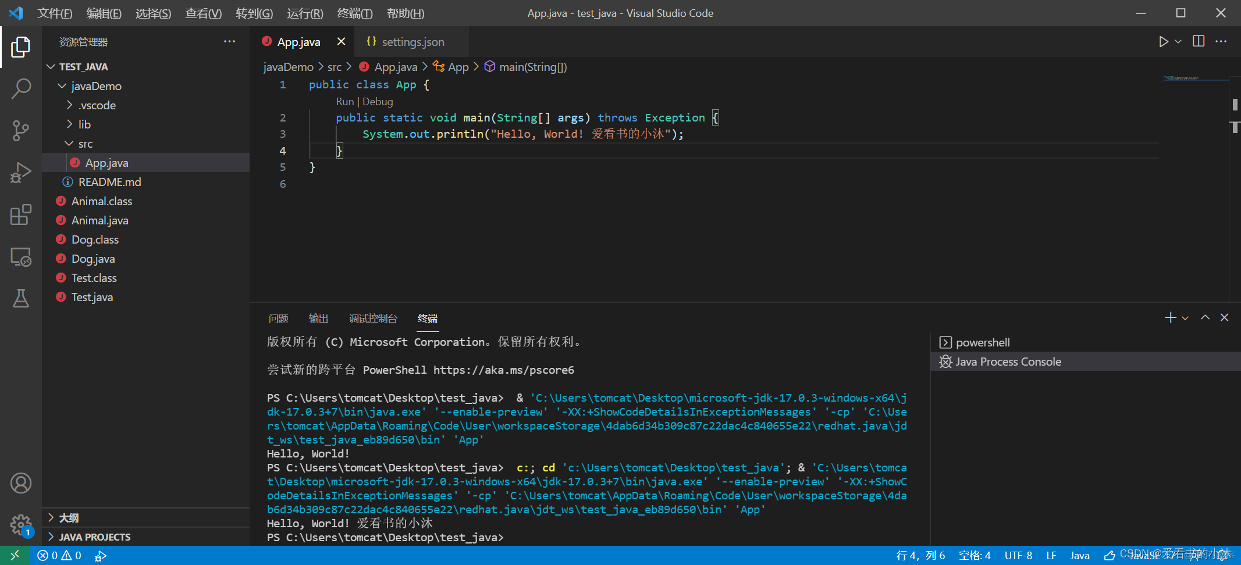Viewport: 1241px width, 565px height.
Task: Open Test.java in the file tree
Action: 145,297
